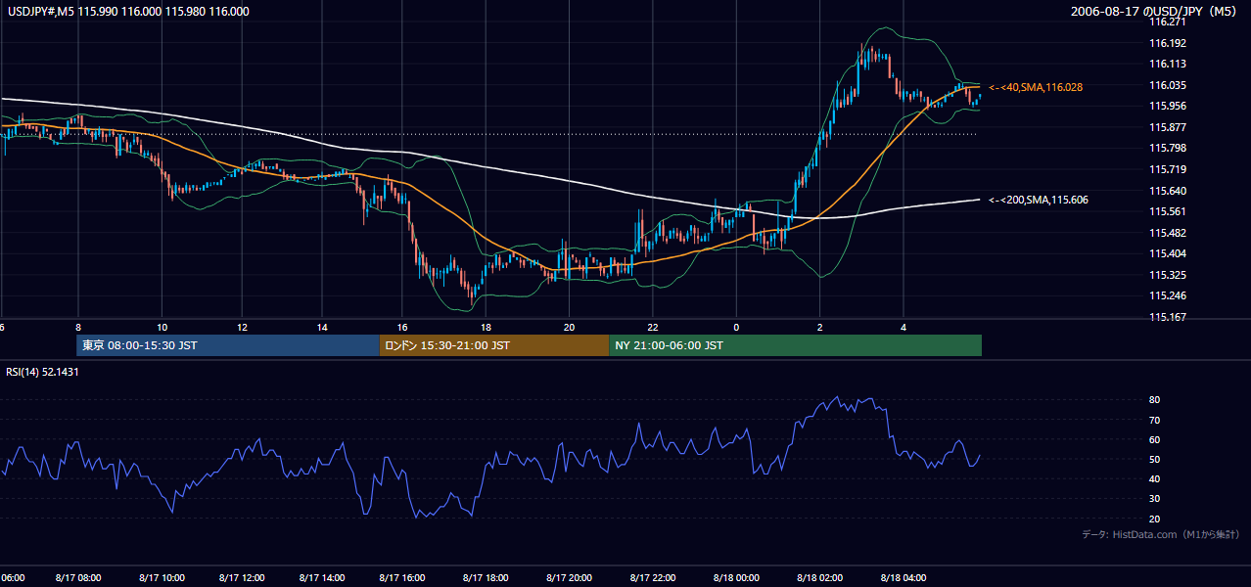
Task: Click the RSI scale 30 level
Action: pyautogui.click(x=1155, y=499)
